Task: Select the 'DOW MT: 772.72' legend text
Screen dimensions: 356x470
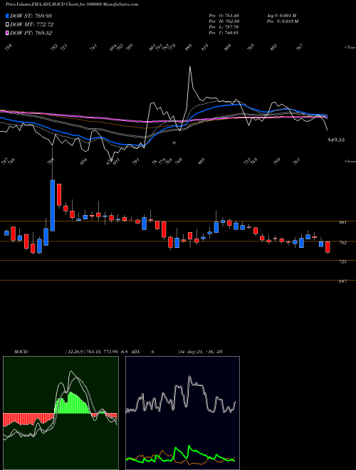Action: pos(32,24)
